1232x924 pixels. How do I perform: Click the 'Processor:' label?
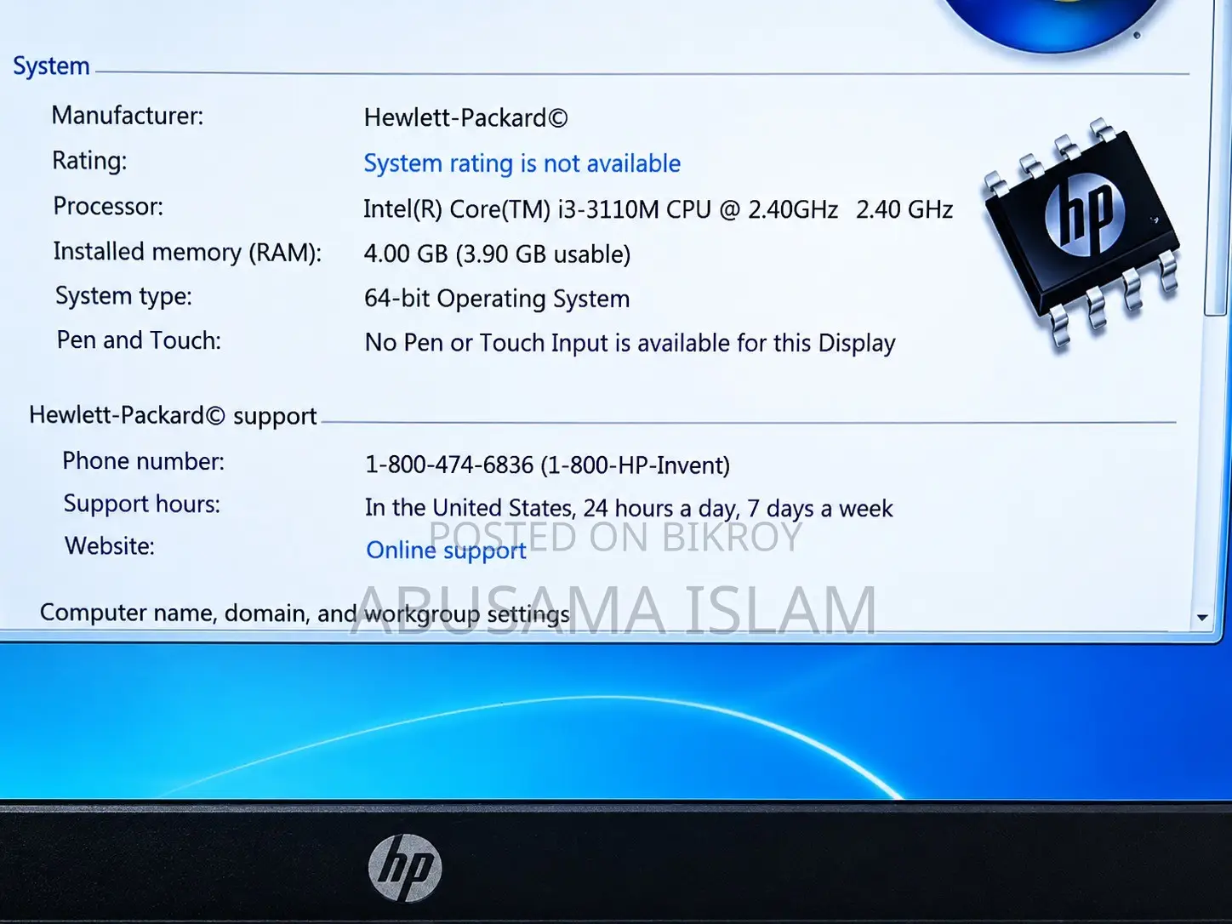(108, 207)
